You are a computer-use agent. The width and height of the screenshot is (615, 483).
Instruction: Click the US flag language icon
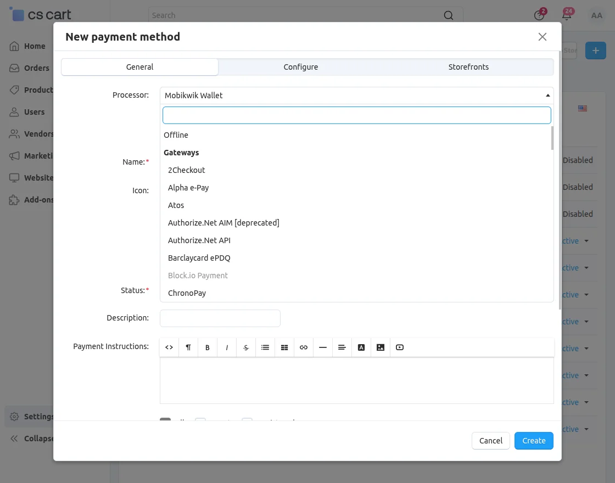pos(583,108)
